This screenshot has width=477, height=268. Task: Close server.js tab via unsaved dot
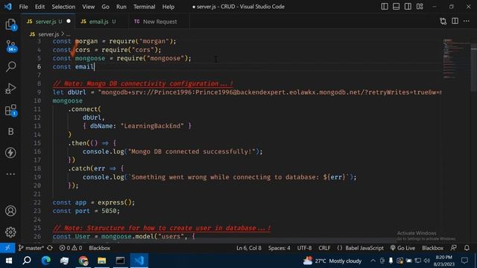pyautogui.click(x=69, y=22)
